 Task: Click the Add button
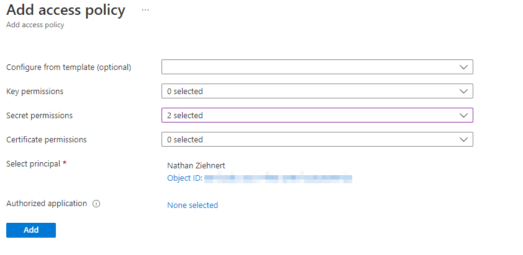31,230
